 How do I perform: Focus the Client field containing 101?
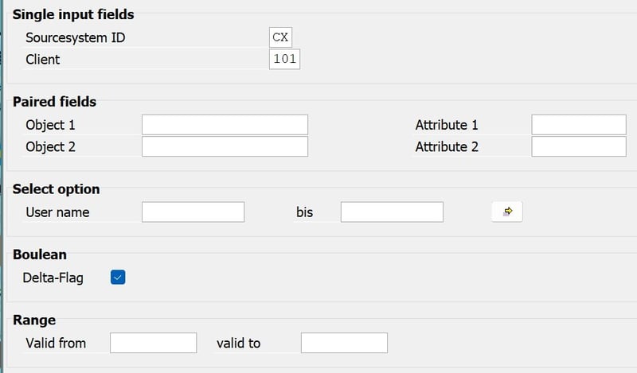coord(284,60)
